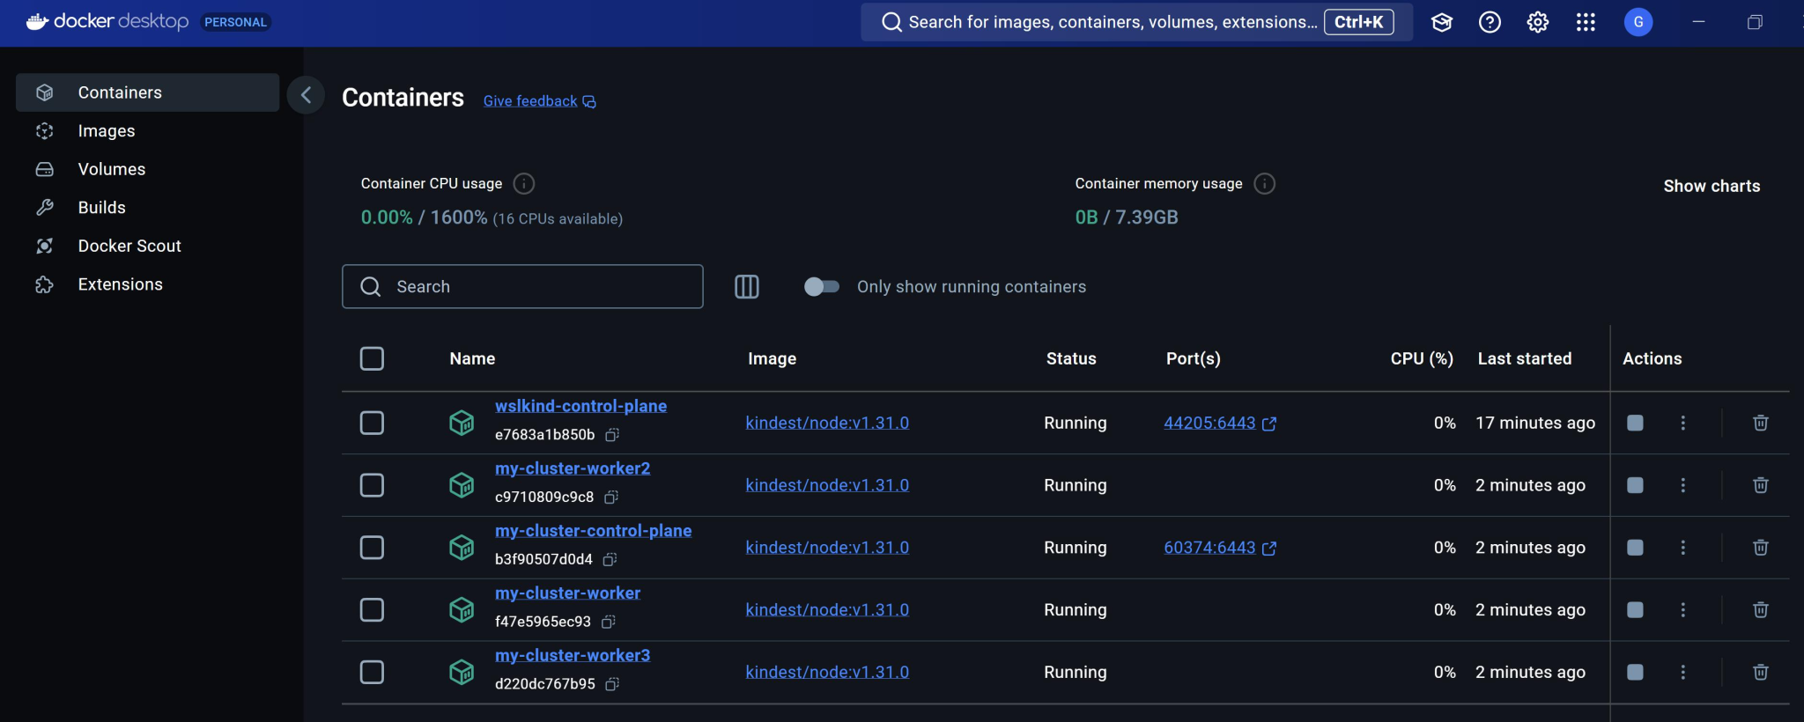The image size is (1804, 722).
Task: Open the Learning Center icon
Action: [1441, 23]
